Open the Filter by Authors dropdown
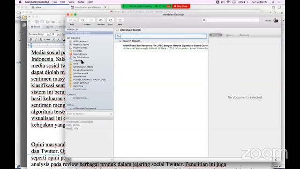This screenshot has width=300, height=169. click(89, 114)
